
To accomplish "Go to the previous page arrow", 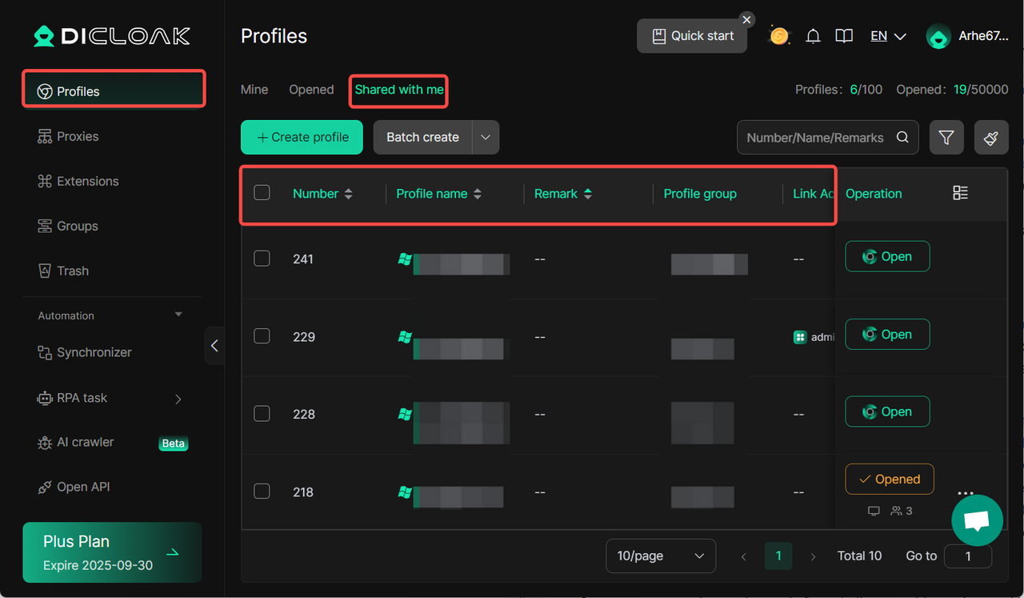I will [744, 556].
